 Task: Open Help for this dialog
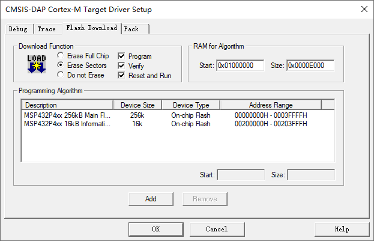coord(342,230)
